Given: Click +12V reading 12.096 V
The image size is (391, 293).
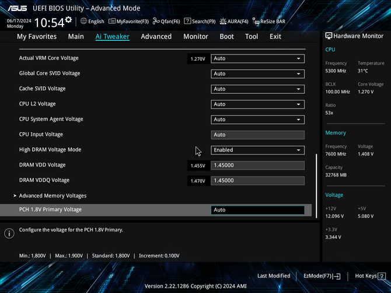Looking at the screenshot, I should tap(334, 216).
